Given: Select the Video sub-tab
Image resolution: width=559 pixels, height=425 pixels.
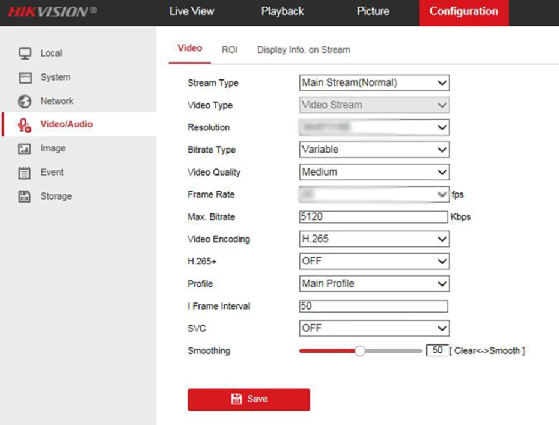Looking at the screenshot, I should 190,49.
